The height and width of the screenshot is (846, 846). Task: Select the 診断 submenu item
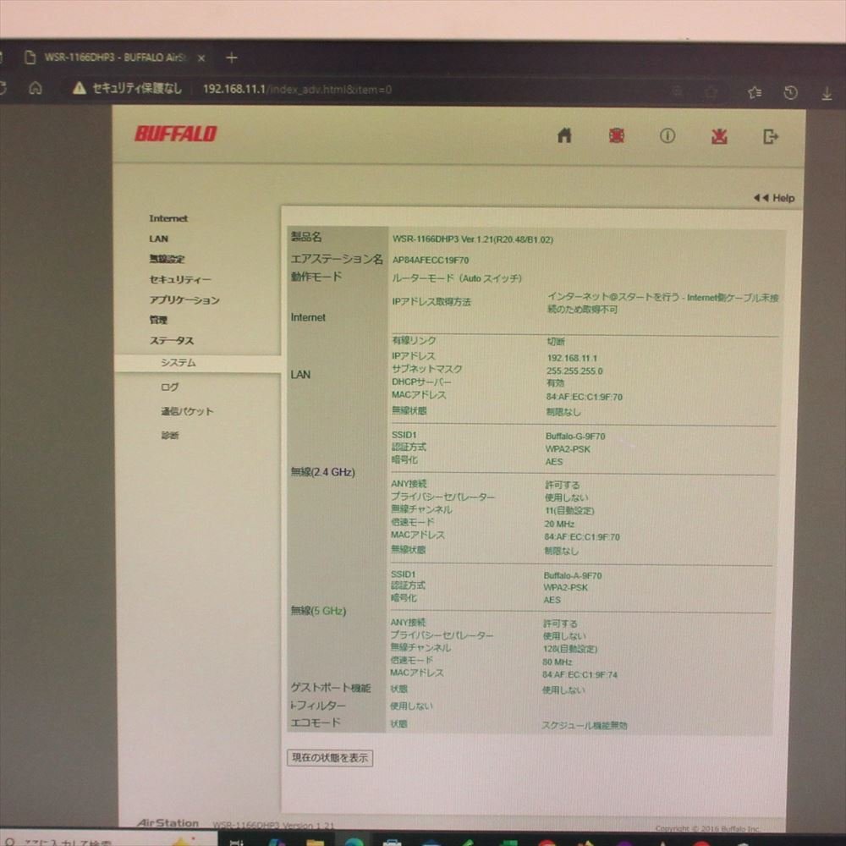tap(170, 435)
